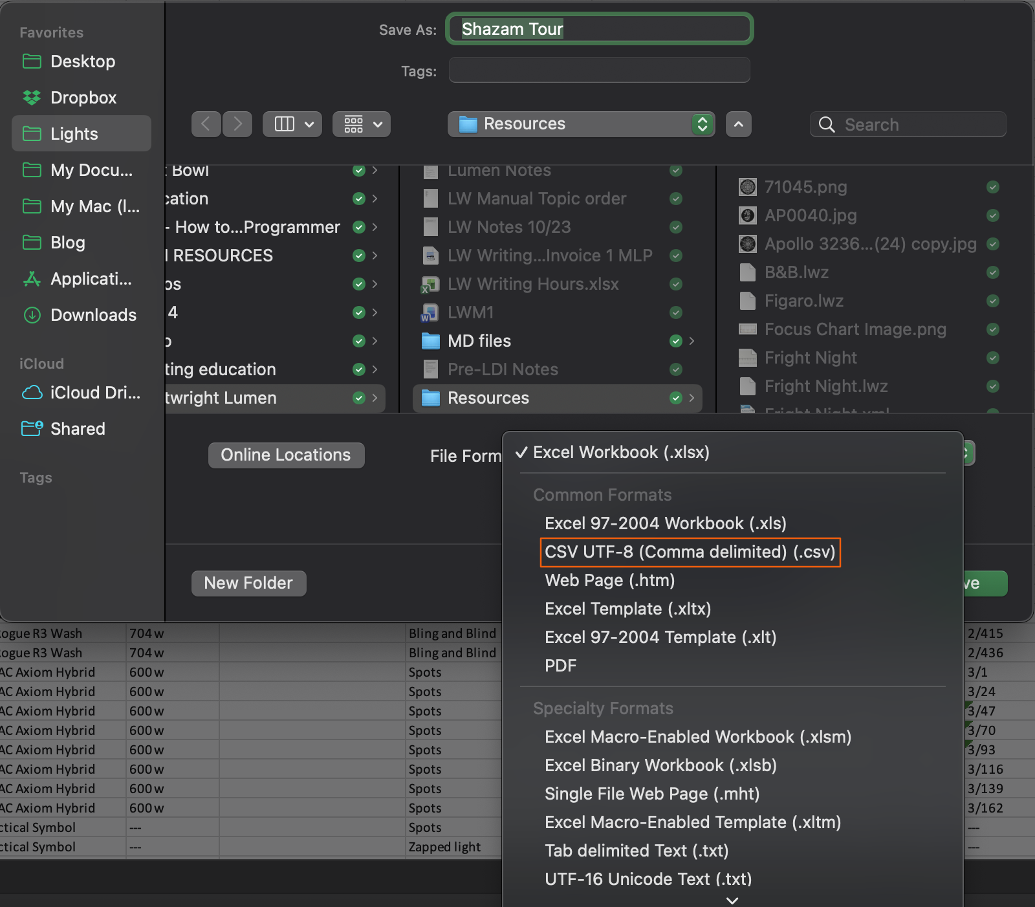Collapse the dialog with the chevron button
Screen dimensions: 1035x907
(738, 124)
